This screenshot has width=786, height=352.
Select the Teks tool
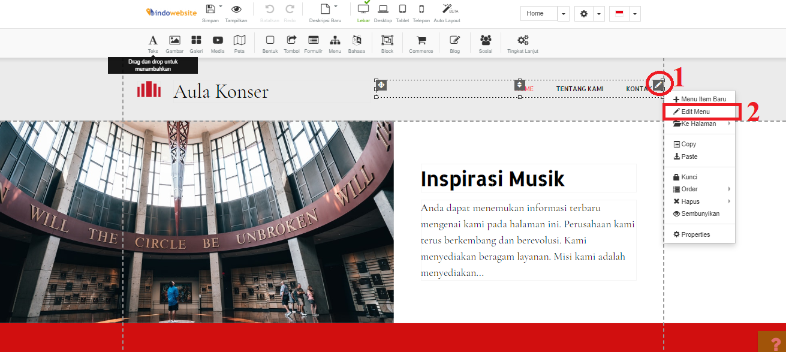pos(153,42)
